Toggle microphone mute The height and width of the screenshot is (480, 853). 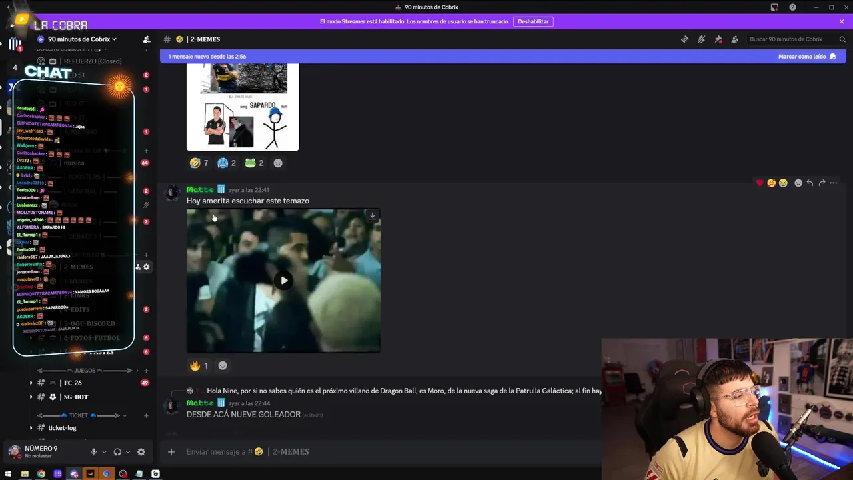click(93, 452)
